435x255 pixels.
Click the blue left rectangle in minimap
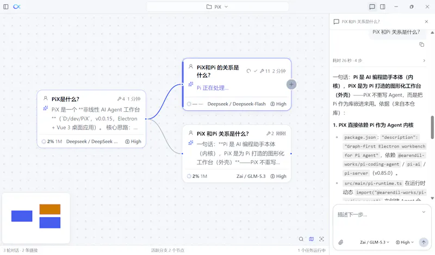22,216
